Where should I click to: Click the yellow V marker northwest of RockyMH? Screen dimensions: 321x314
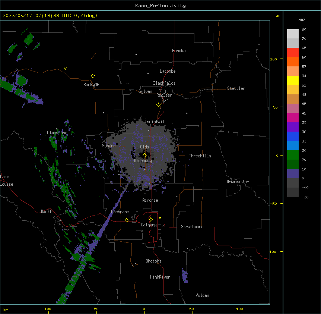(65, 69)
